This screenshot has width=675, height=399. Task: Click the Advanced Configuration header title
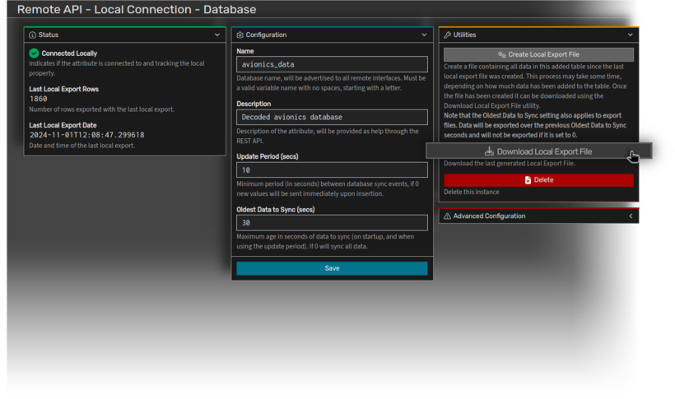click(489, 216)
